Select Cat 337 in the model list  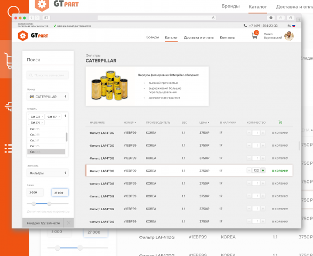[46, 140]
